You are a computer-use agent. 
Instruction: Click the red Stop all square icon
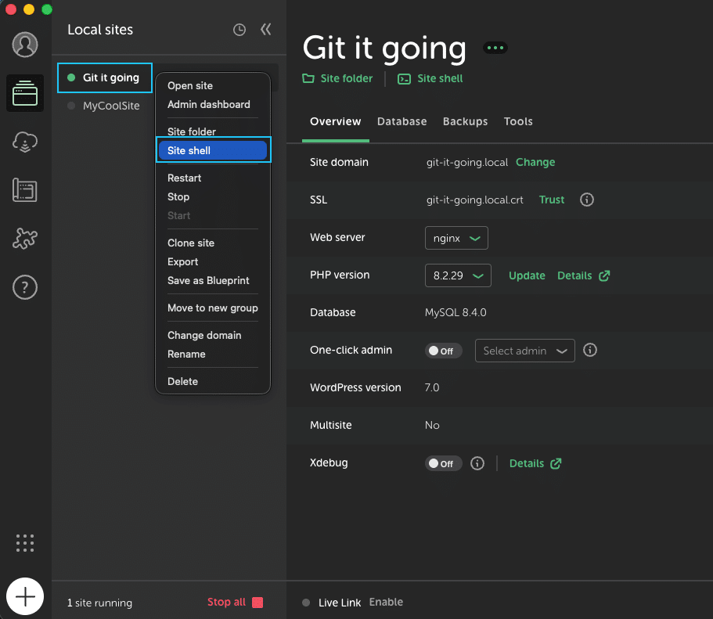257,603
